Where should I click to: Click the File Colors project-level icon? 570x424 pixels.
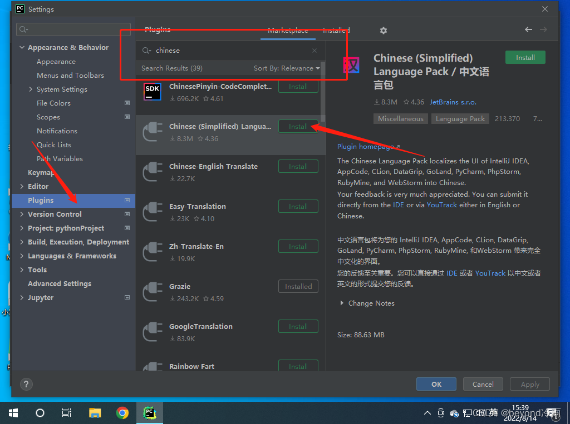[127, 103]
